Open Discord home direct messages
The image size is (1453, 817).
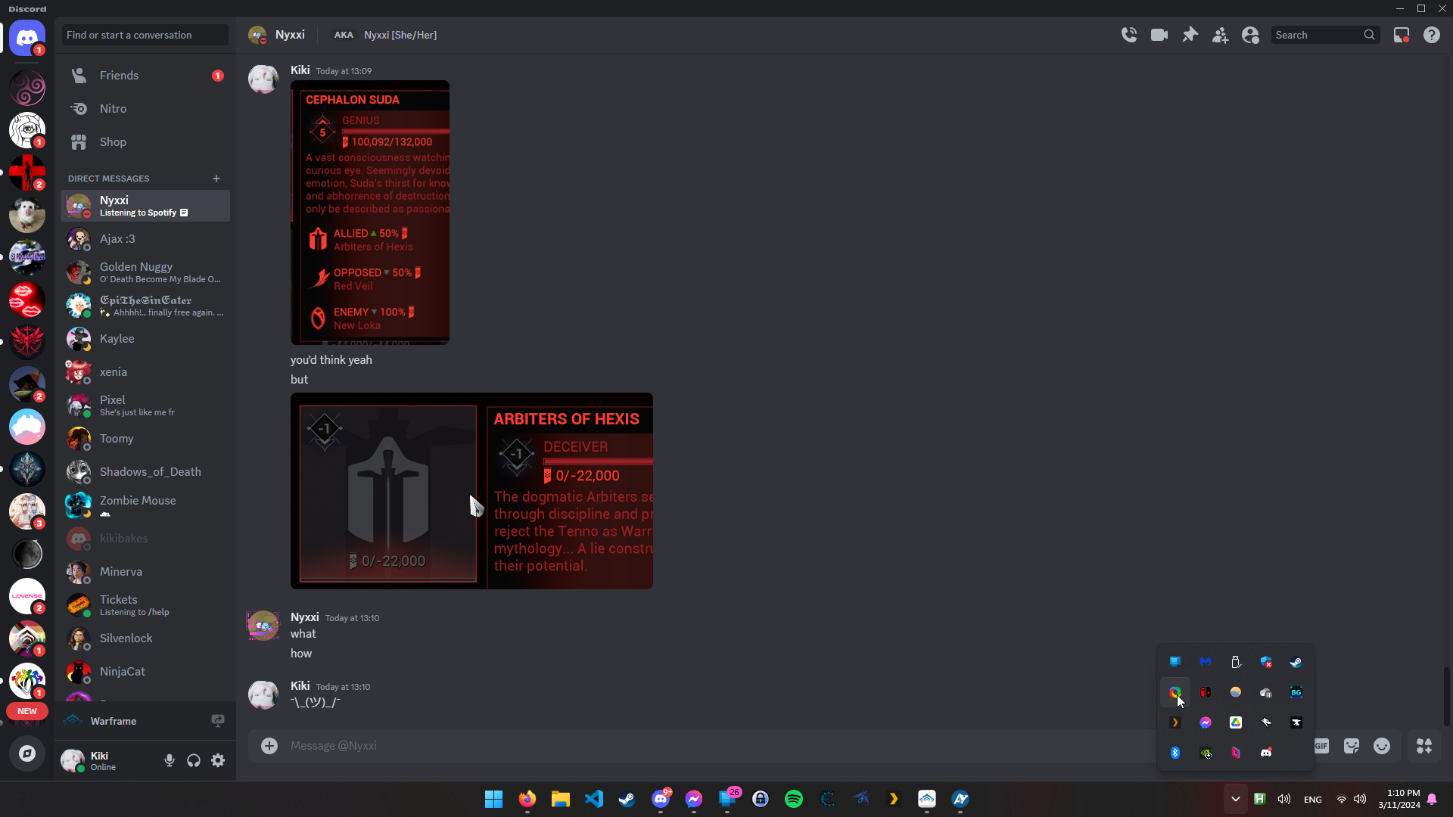pyautogui.click(x=27, y=38)
